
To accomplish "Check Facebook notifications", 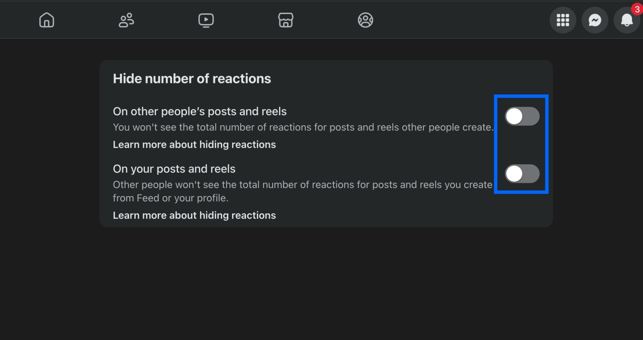I will point(627,19).
